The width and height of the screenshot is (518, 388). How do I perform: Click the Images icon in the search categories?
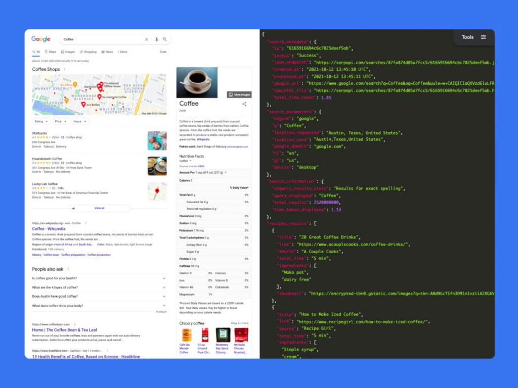(62, 52)
